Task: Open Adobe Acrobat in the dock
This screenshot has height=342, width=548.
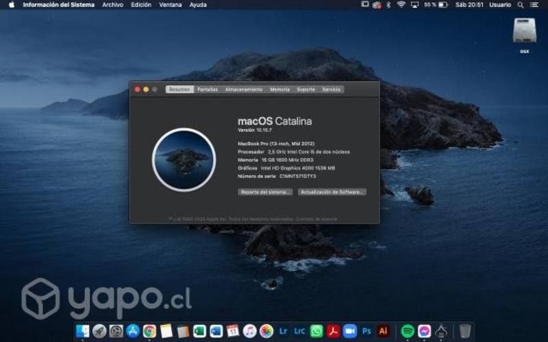Action: (x=333, y=331)
